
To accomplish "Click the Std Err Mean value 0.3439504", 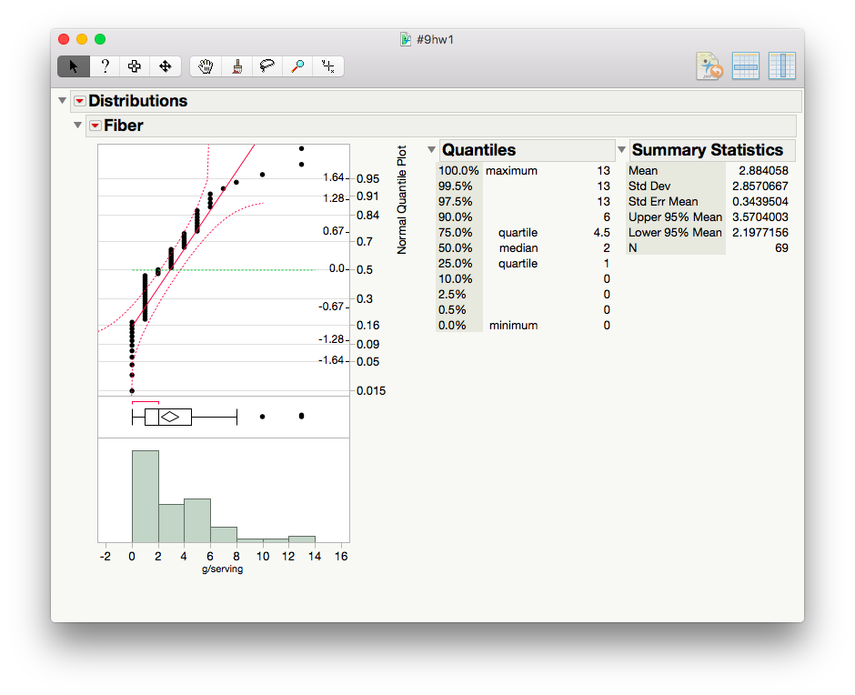I will [x=759, y=201].
